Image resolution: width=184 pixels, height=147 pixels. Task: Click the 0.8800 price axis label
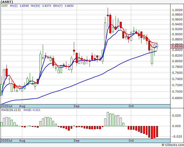tap(177, 40)
